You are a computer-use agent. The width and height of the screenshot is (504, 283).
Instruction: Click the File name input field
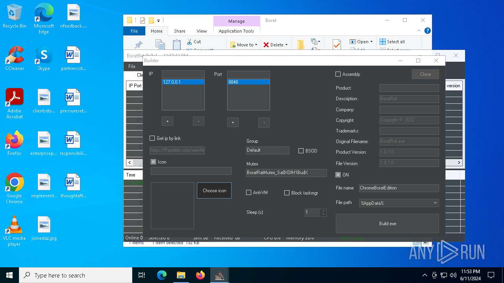pyautogui.click(x=398, y=188)
